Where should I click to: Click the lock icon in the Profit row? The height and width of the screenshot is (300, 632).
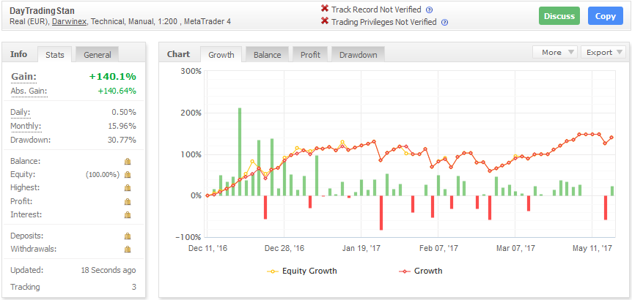coord(128,201)
